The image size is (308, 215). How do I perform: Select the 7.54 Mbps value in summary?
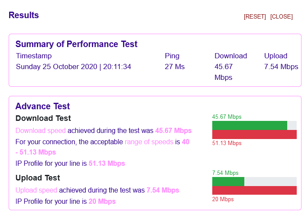tap(281, 66)
